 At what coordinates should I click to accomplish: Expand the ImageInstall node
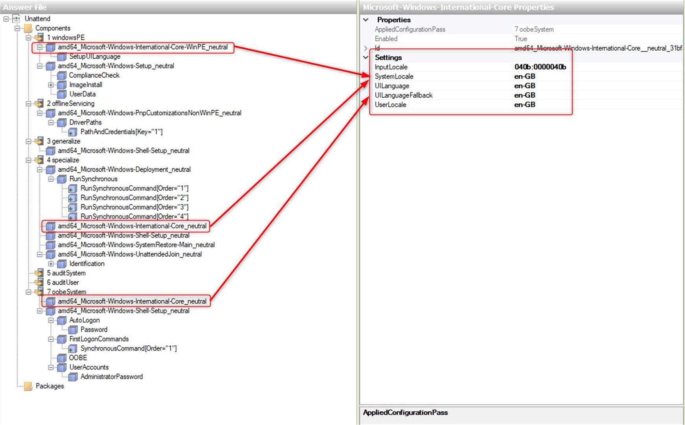(x=51, y=85)
